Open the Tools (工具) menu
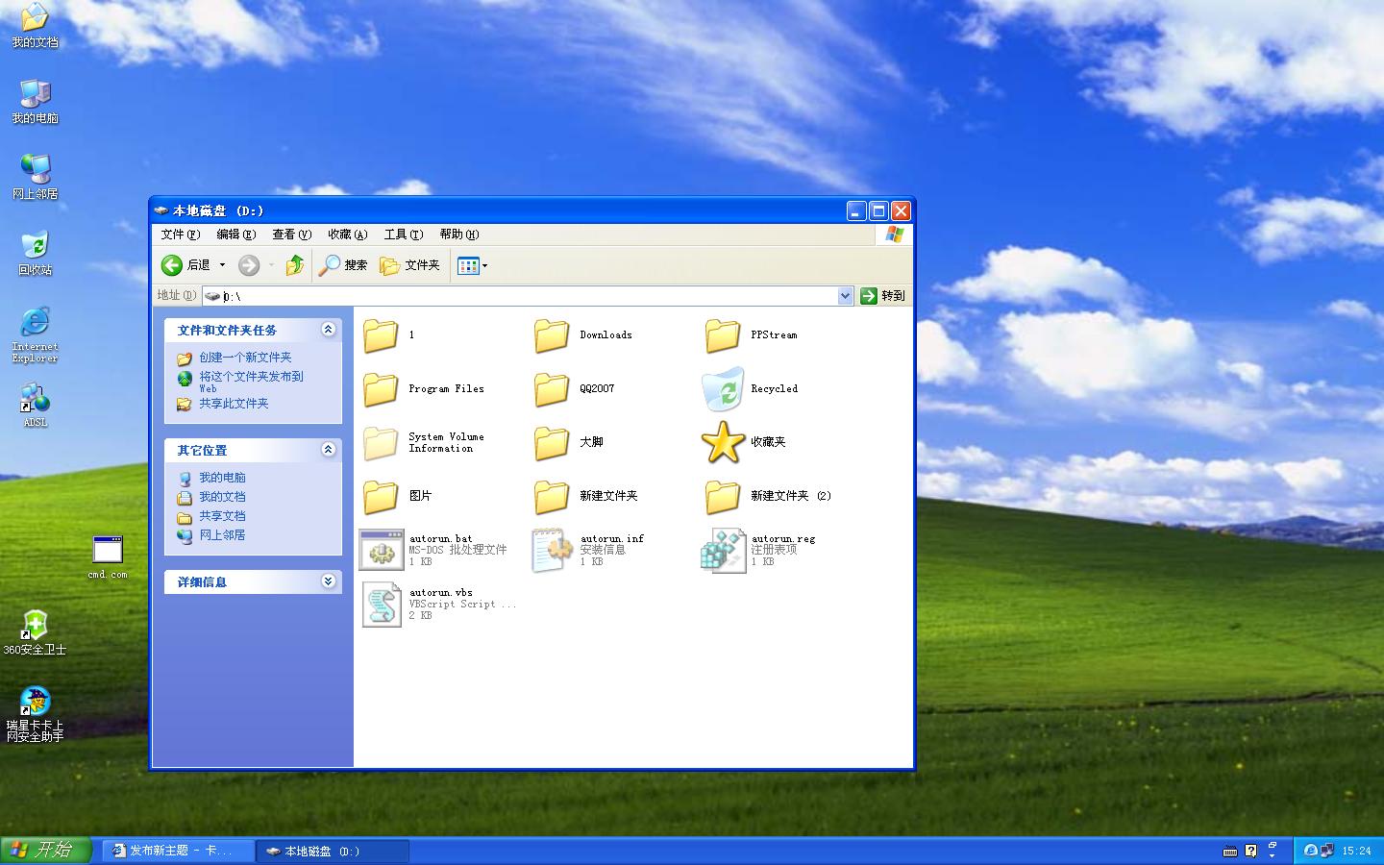The width and height of the screenshot is (1384, 865). pyautogui.click(x=404, y=235)
